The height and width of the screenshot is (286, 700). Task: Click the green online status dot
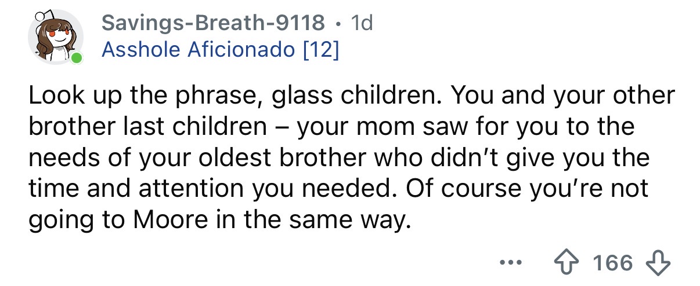coord(77,58)
